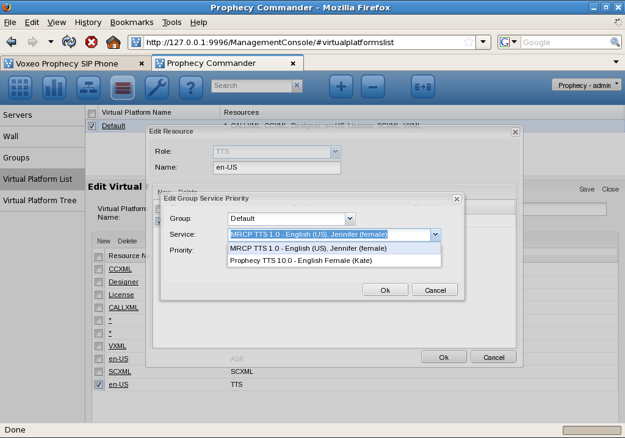The image size is (625, 438).
Task: Remove the selected item with the minus icon
Action: [x=373, y=87]
